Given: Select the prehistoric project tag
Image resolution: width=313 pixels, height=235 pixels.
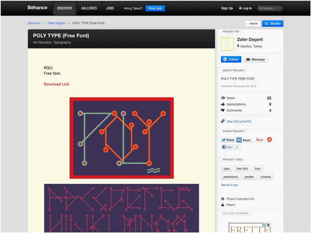Looking at the screenshot, I should [231, 177].
